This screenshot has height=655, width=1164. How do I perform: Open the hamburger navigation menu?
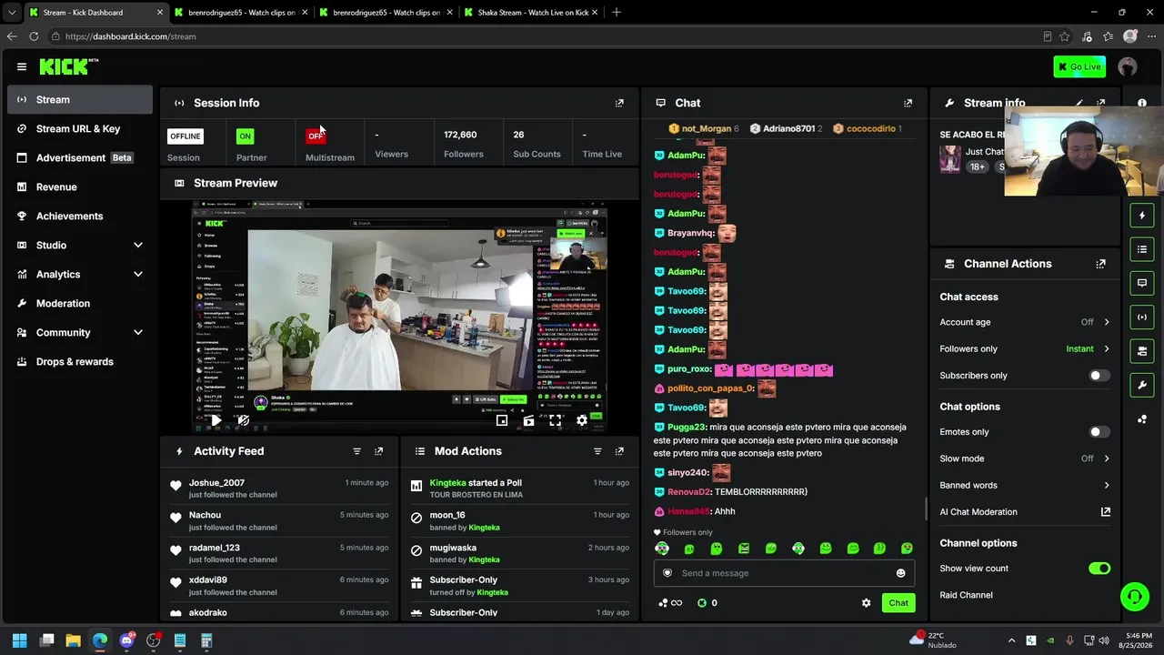[x=22, y=66]
